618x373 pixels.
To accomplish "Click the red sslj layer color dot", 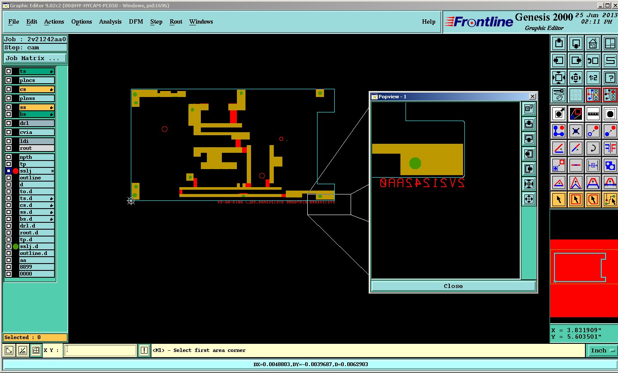I will tap(16, 171).
